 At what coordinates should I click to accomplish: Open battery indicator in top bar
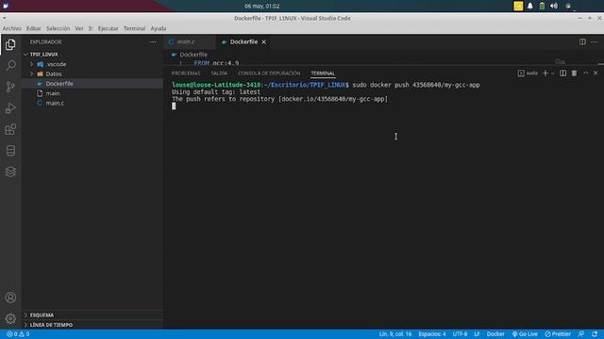tap(542, 6)
